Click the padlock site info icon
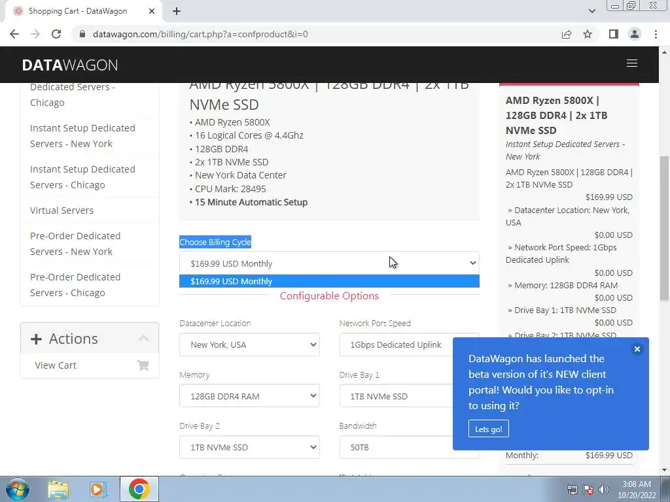The width and height of the screenshot is (670, 502). click(x=82, y=34)
